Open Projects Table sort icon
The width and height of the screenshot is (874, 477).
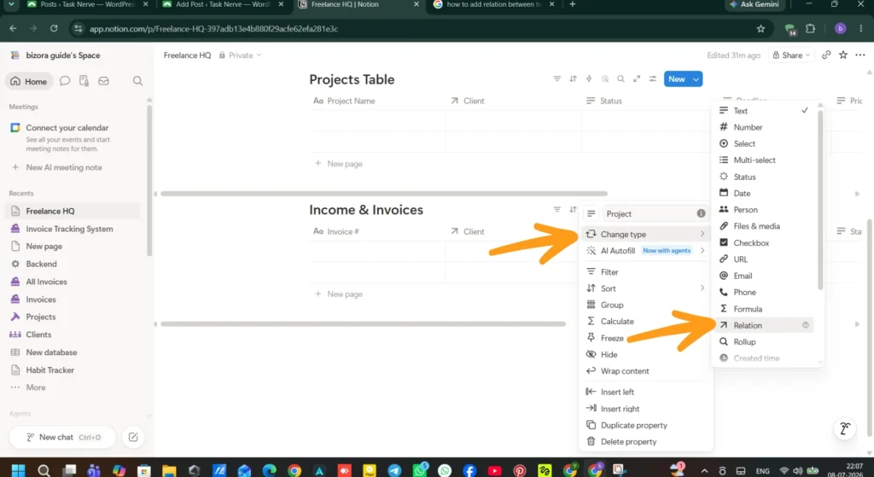(x=573, y=79)
